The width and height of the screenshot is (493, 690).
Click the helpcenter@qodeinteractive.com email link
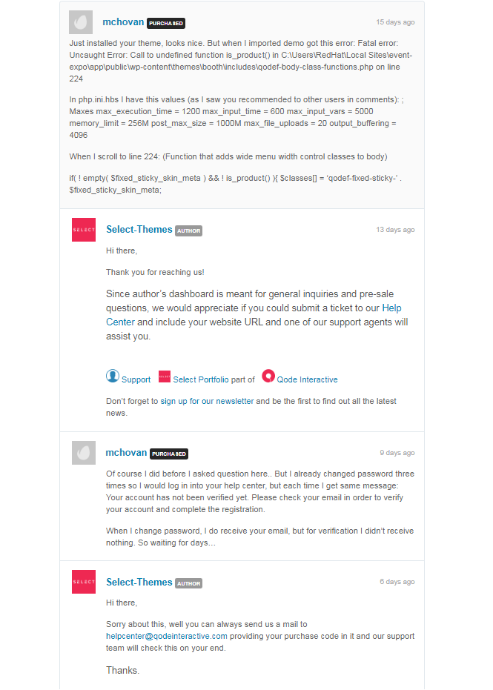click(167, 636)
